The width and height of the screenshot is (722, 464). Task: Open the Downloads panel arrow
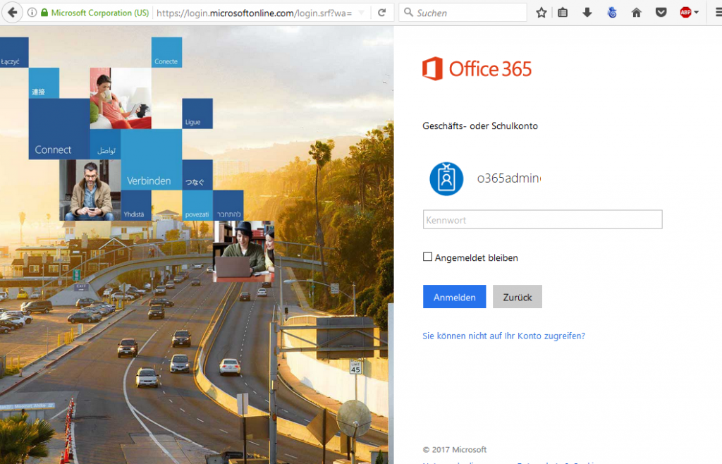tap(587, 12)
